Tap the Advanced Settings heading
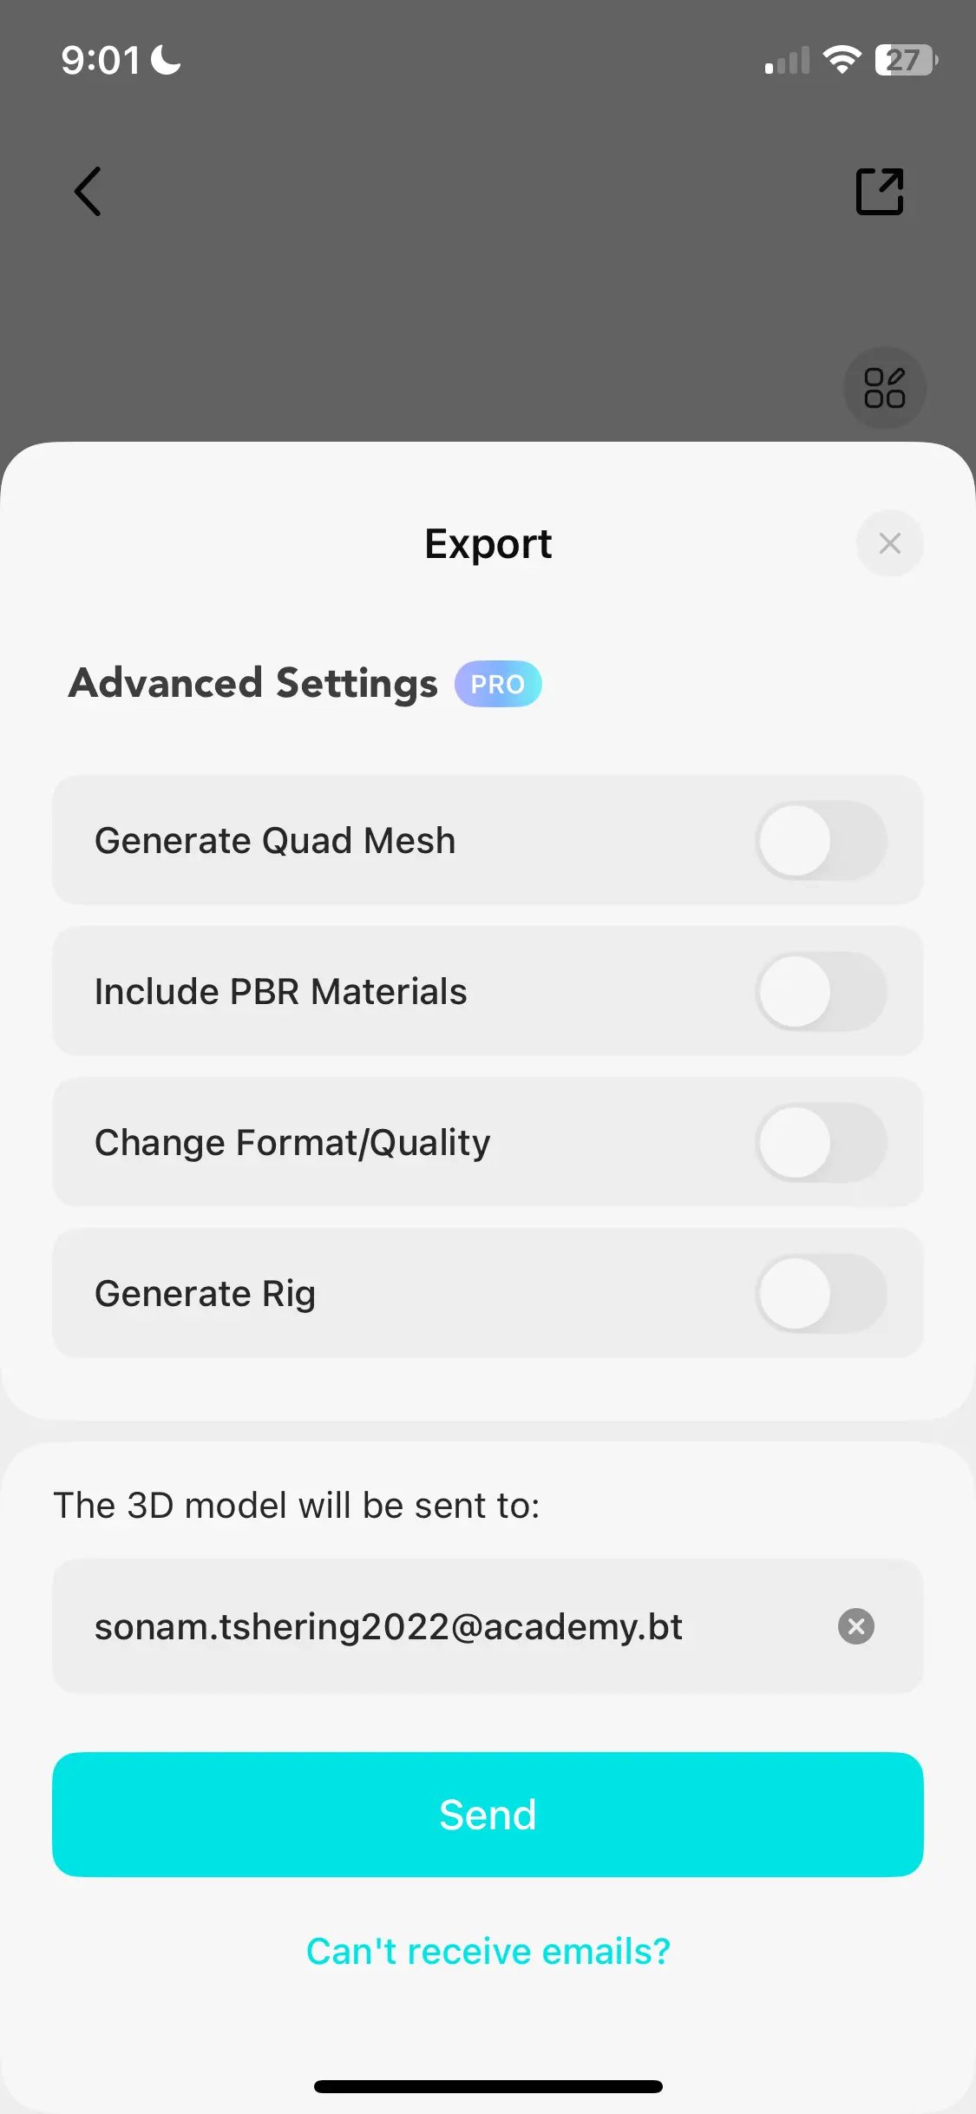 point(253,683)
